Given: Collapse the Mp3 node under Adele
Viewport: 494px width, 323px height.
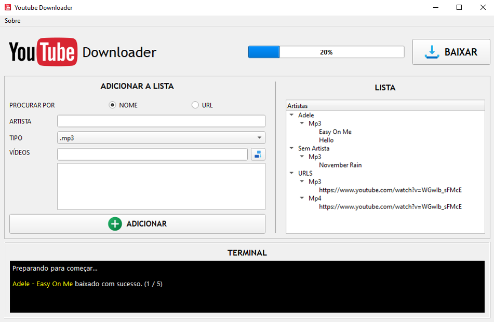Looking at the screenshot, I should coord(302,123).
